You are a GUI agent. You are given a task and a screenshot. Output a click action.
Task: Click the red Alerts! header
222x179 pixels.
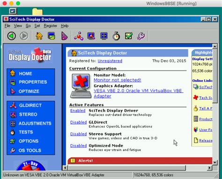point(140,161)
